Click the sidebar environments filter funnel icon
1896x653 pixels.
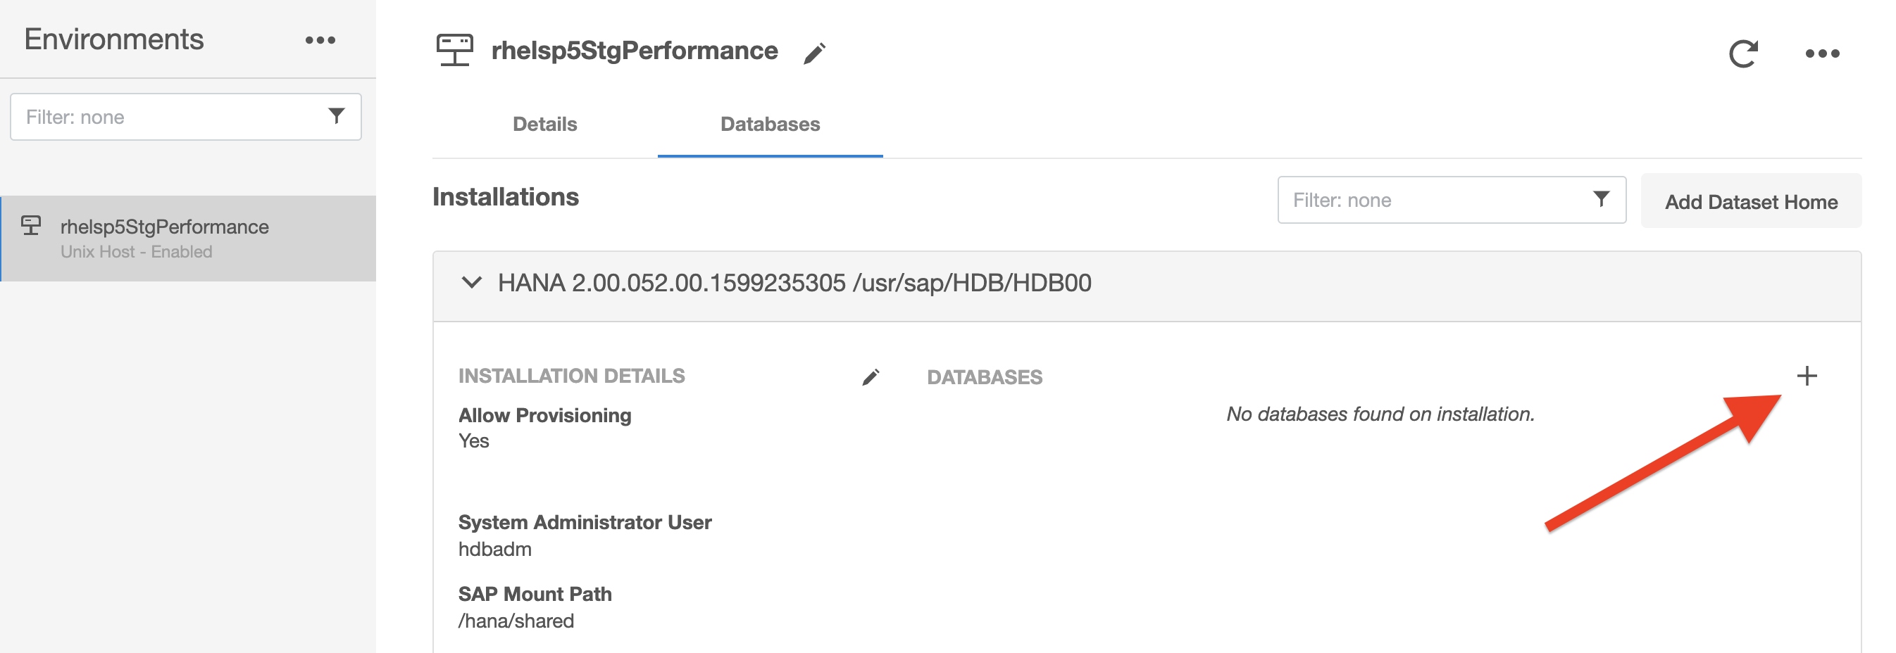(x=337, y=116)
